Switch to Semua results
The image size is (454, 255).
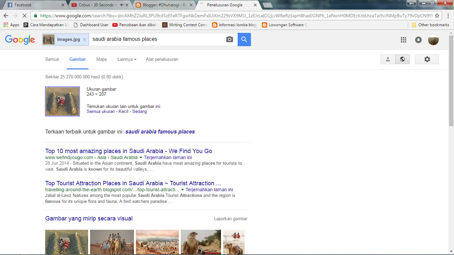(x=52, y=59)
